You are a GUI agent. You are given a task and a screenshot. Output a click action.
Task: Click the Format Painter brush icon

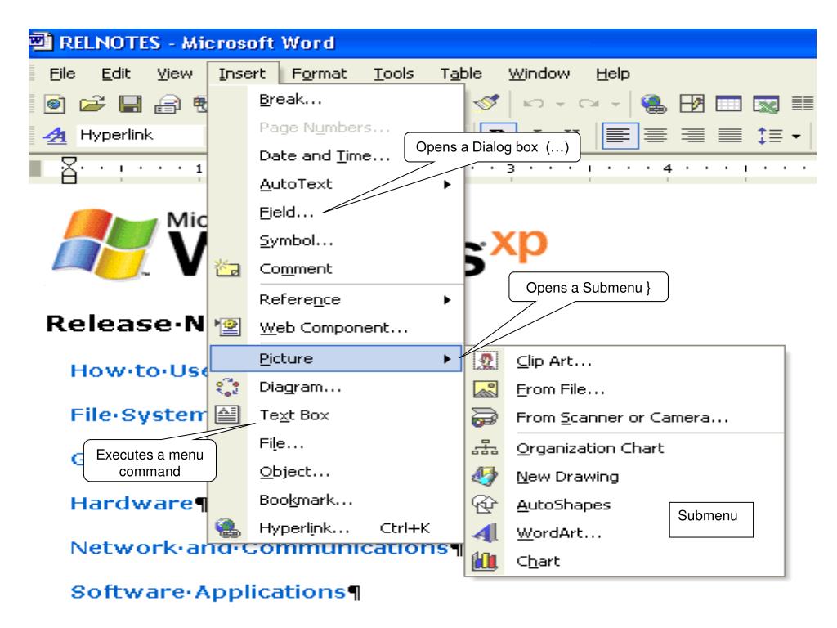pyautogui.click(x=487, y=102)
